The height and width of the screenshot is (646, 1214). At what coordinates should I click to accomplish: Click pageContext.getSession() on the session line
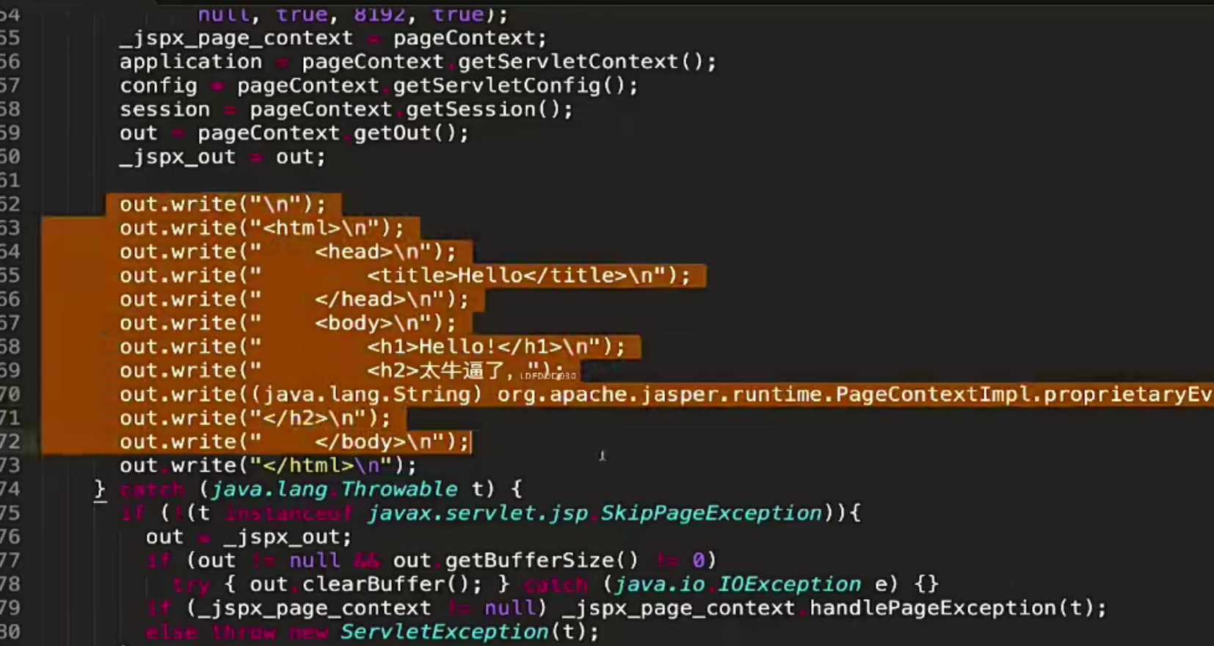411,110
